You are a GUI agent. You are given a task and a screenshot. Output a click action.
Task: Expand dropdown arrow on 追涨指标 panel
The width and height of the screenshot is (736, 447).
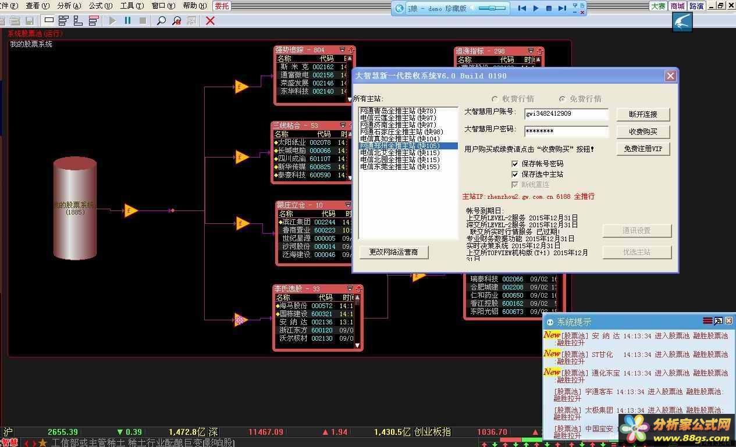pyautogui.click(x=531, y=51)
